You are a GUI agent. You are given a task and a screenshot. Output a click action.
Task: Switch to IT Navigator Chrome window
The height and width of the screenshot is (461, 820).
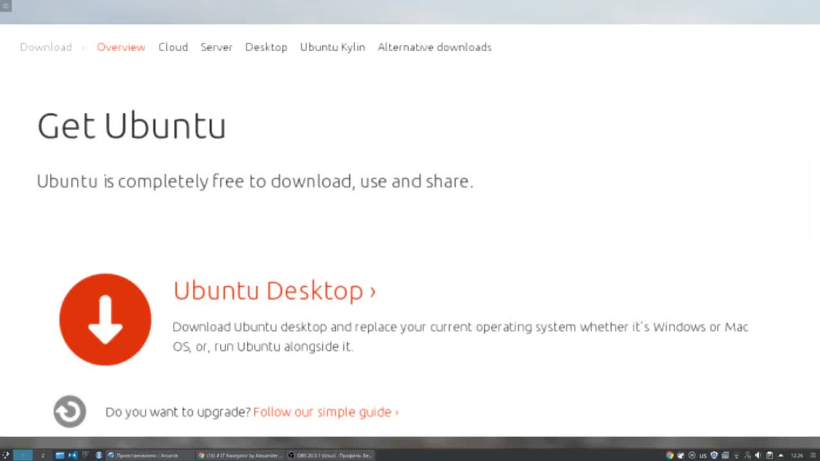tap(240, 455)
